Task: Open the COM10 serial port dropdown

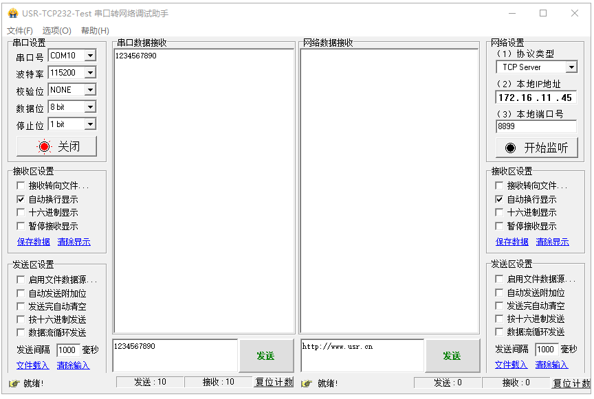Action: (90, 56)
